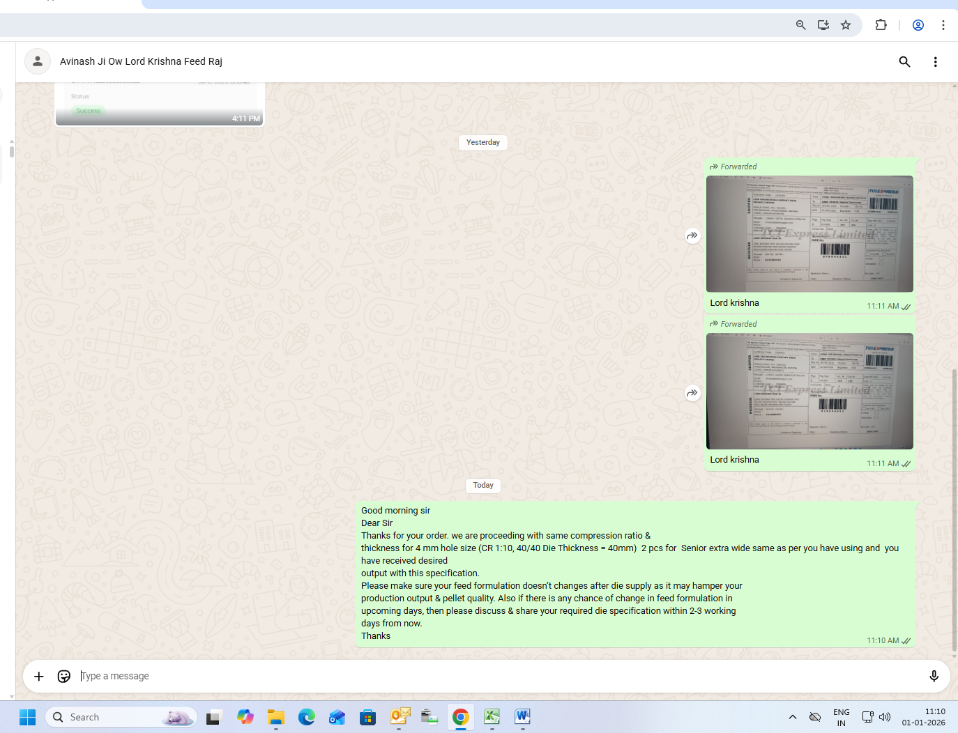Open the Chrome three-dot browser menu
The width and height of the screenshot is (958, 733).
(x=943, y=25)
